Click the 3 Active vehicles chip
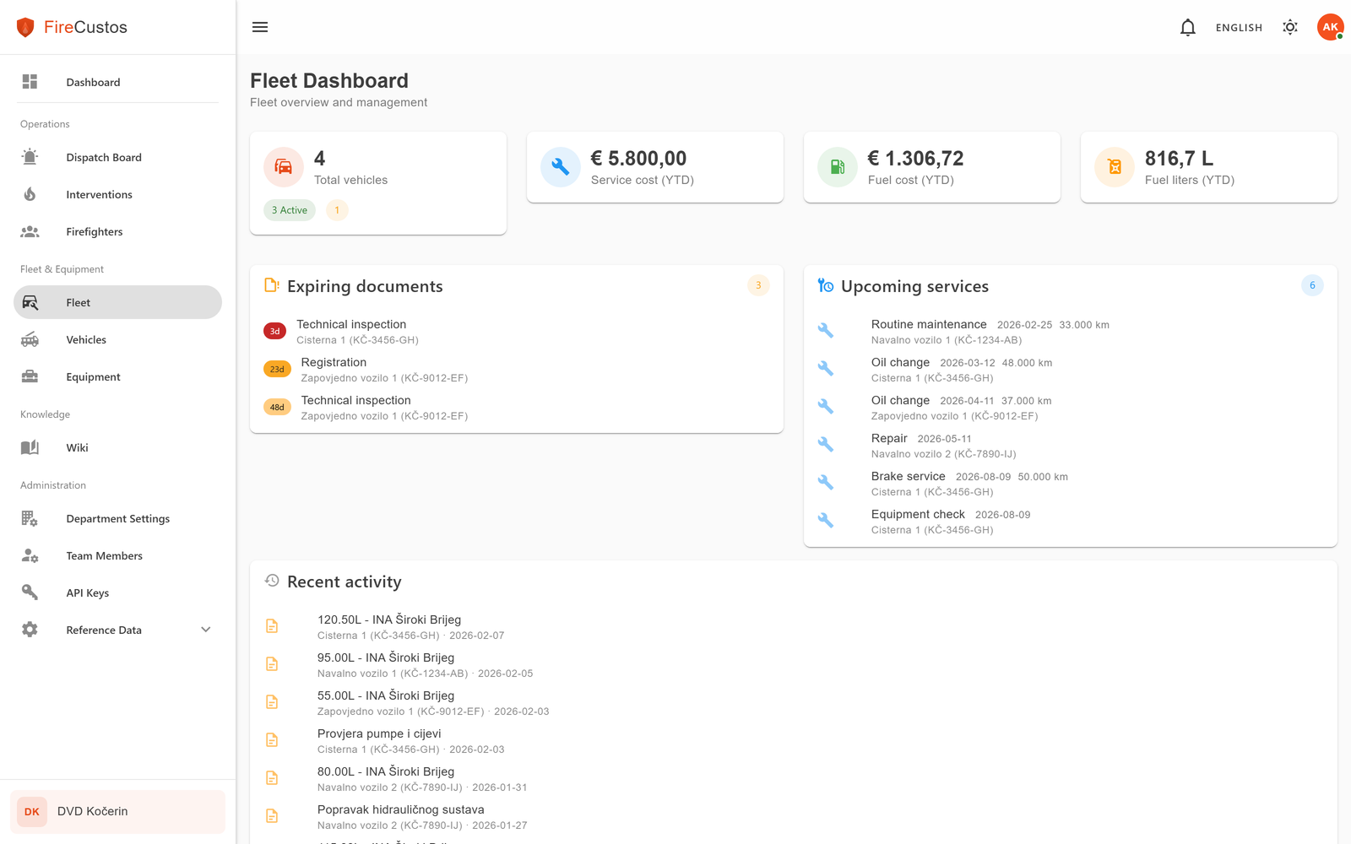This screenshot has height=844, width=1351. click(x=290, y=210)
